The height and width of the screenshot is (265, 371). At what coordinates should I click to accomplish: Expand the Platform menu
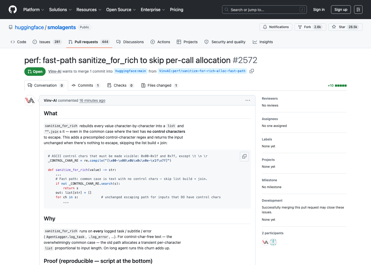point(34,10)
